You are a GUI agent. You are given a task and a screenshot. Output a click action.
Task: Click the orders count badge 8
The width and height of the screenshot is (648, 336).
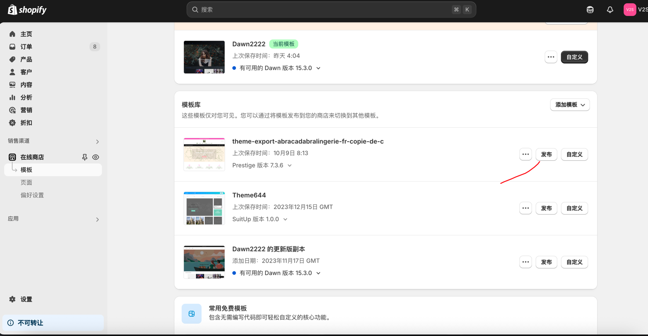coord(94,47)
